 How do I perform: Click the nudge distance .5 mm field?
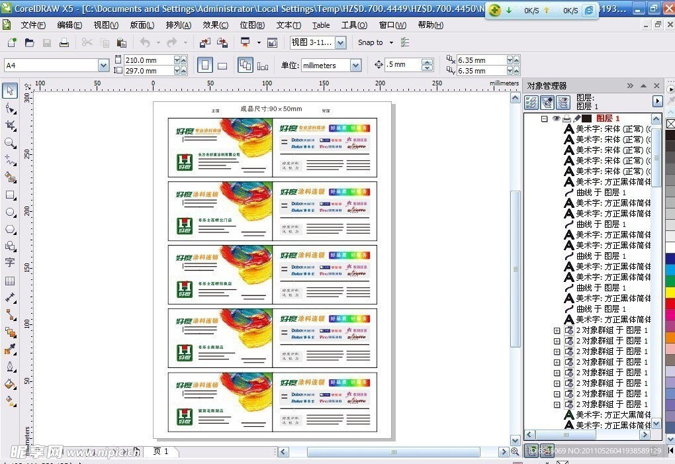[x=403, y=65]
